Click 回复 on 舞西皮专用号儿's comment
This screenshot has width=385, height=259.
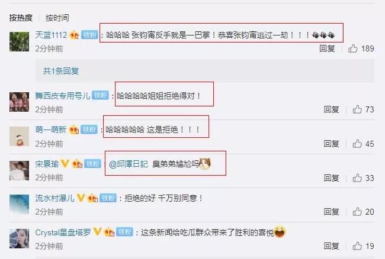tap(332, 109)
